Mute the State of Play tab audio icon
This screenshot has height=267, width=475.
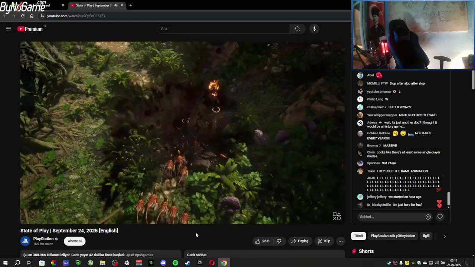click(x=116, y=5)
